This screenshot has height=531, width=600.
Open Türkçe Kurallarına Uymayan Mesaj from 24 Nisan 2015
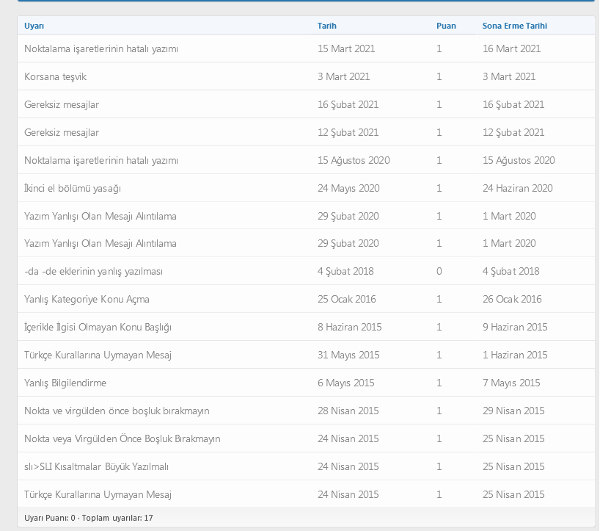[x=98, y=494]
